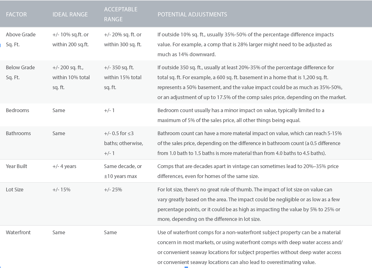Screen dimensions: 372x268
Task: Click the '+/- 15%' lot size ideal range
Action: pyautogui.click(x=61, y=189)
